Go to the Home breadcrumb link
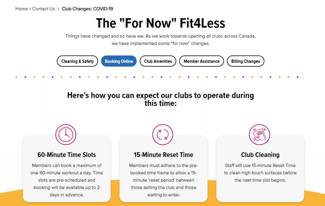Screen dimensions: 325x206 coord(22,9)
